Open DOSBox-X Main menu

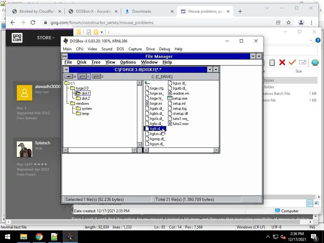click(67, 49)
